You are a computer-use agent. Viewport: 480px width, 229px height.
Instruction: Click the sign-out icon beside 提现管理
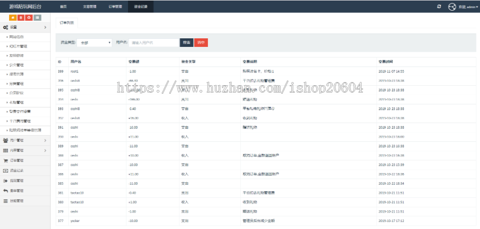click(5, 181)
